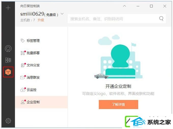Open 批量部署 menu item
The image size is (173, 129).
(41, 53)
